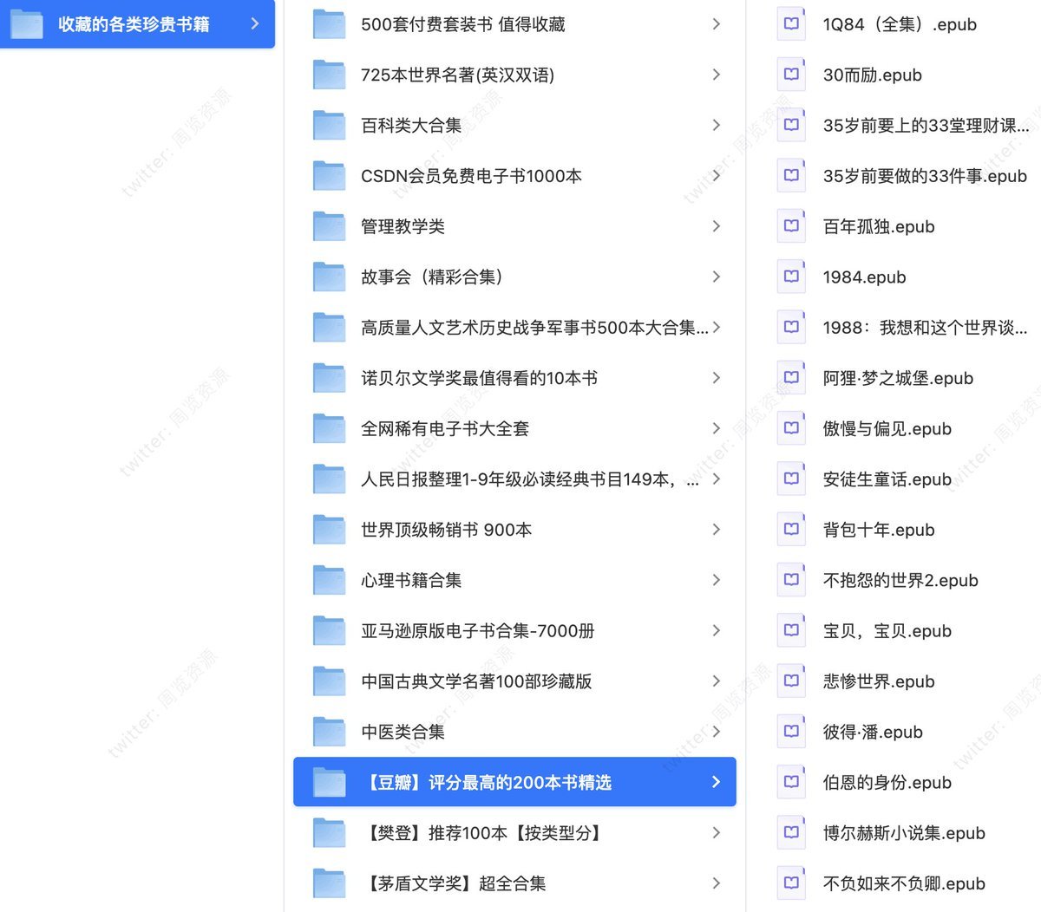Screen dimensions: 1041x912
Task: Select file name 百年孤独.epub
Action: [879, 226]
